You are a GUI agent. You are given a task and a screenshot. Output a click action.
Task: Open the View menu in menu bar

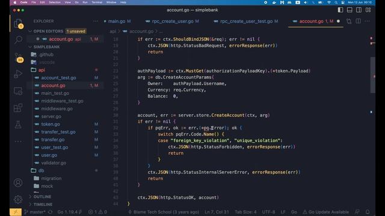point(67,2)
